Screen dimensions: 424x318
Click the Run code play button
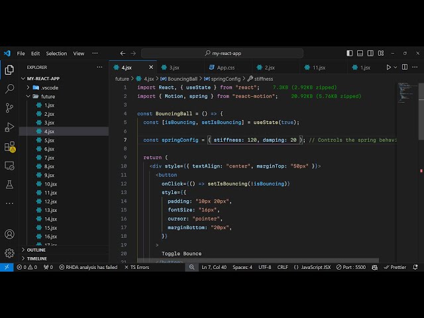pos(389,67)
